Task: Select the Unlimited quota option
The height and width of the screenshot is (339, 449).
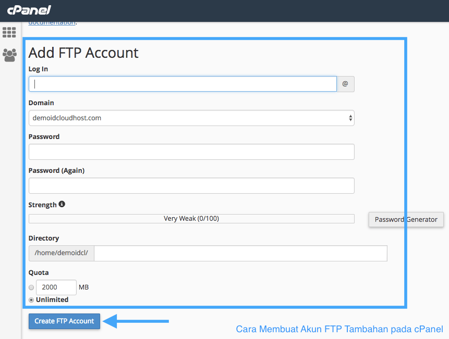Action: (31, 299)
